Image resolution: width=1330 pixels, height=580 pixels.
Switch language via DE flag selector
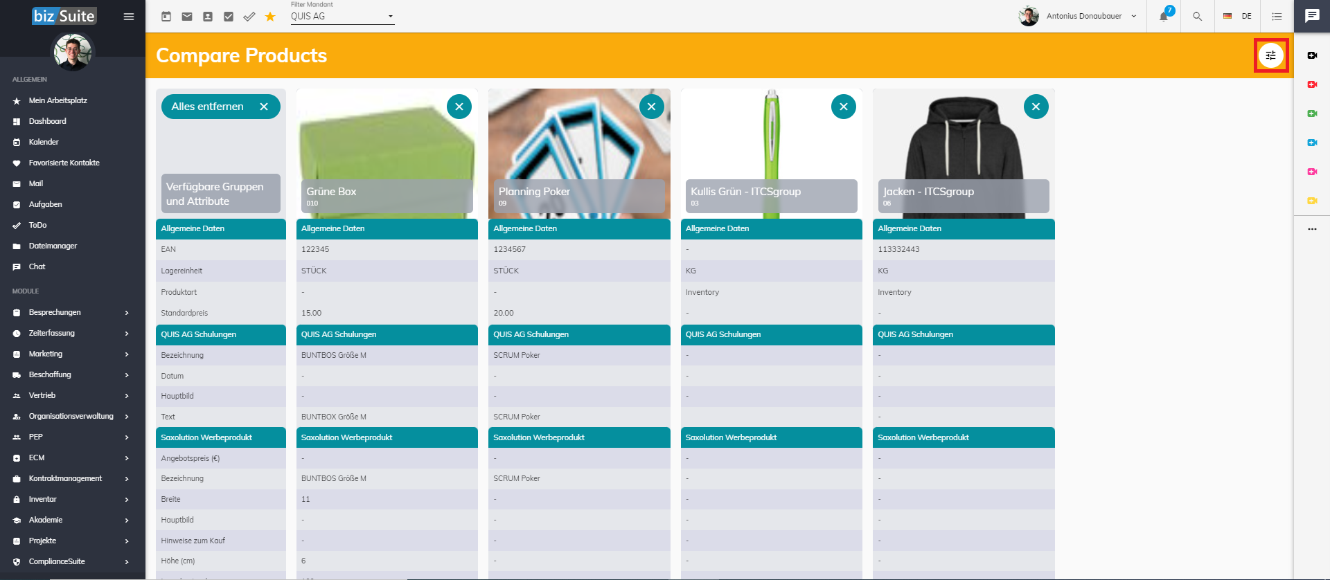click(x=1237, y=16)
